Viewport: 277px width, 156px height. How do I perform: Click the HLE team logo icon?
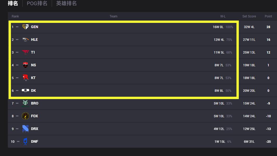pos(25,40)
